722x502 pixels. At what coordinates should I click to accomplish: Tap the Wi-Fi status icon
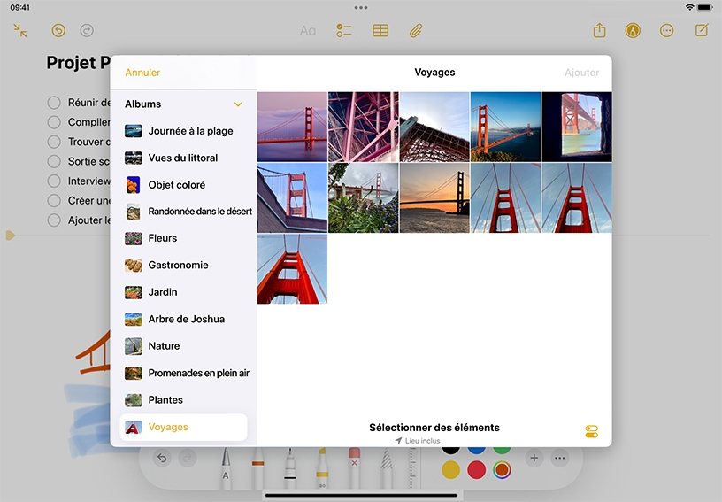[x=689, y=7]
